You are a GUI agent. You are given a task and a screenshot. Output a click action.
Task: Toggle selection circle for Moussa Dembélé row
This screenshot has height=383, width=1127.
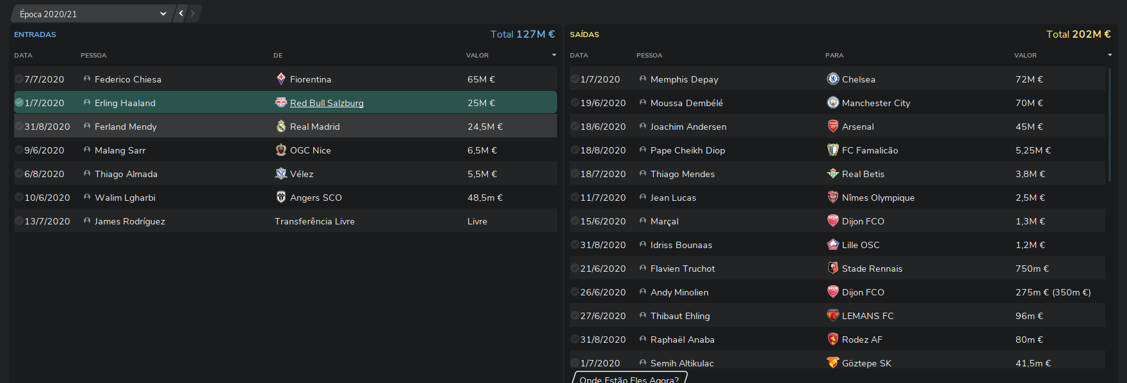click(575, 102)
